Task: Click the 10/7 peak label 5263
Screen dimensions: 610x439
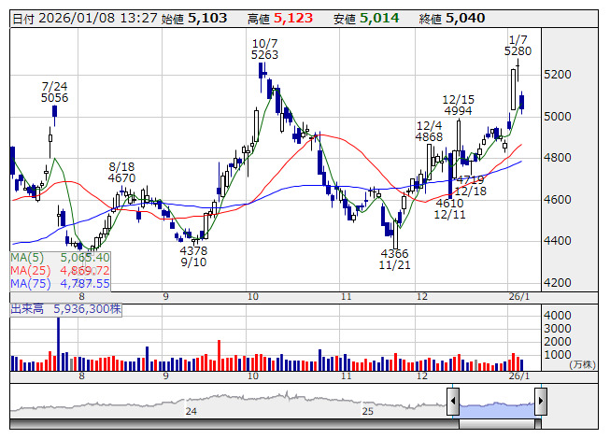Action: click(x=264, y=55)
